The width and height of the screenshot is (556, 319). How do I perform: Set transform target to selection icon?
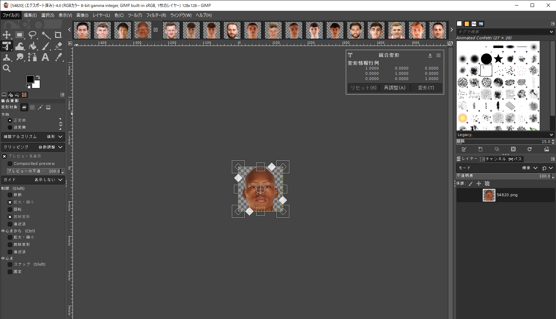pyautogui.click(x=32, y=107)
